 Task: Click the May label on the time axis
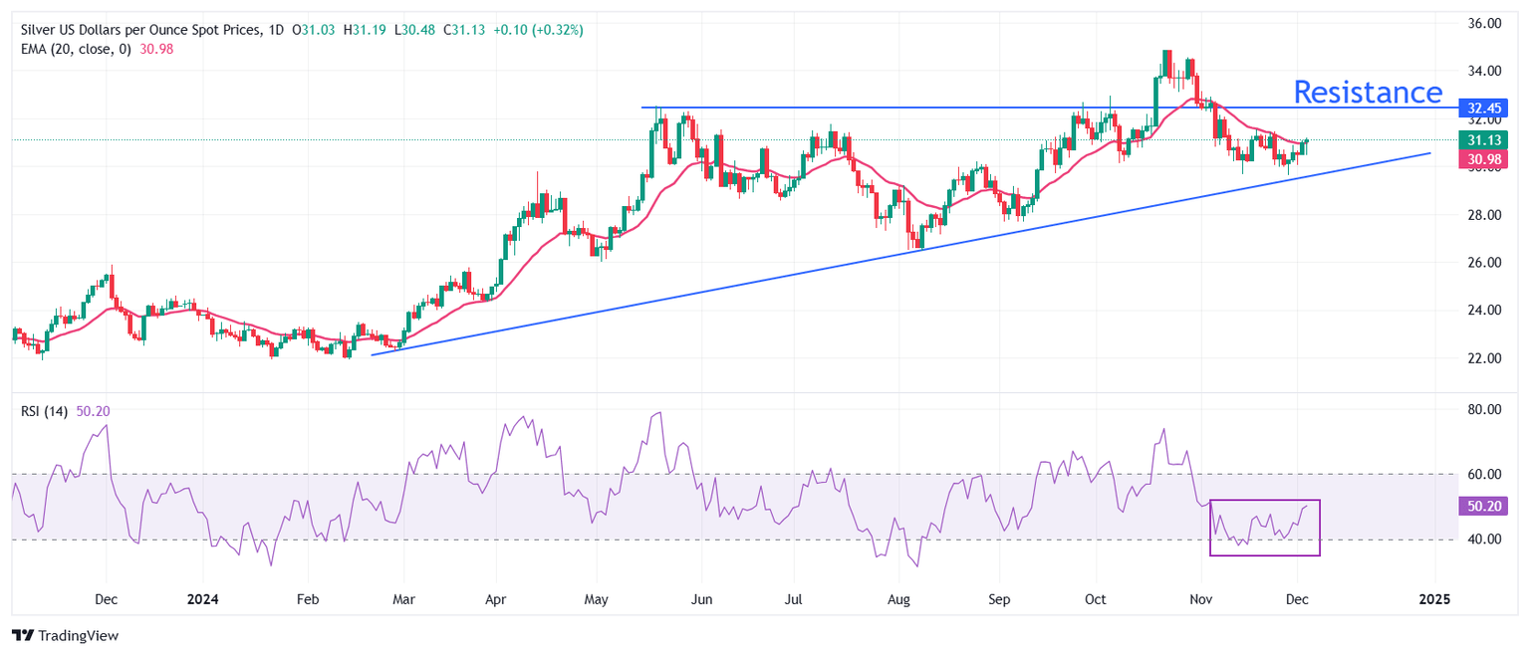point(596,600)
